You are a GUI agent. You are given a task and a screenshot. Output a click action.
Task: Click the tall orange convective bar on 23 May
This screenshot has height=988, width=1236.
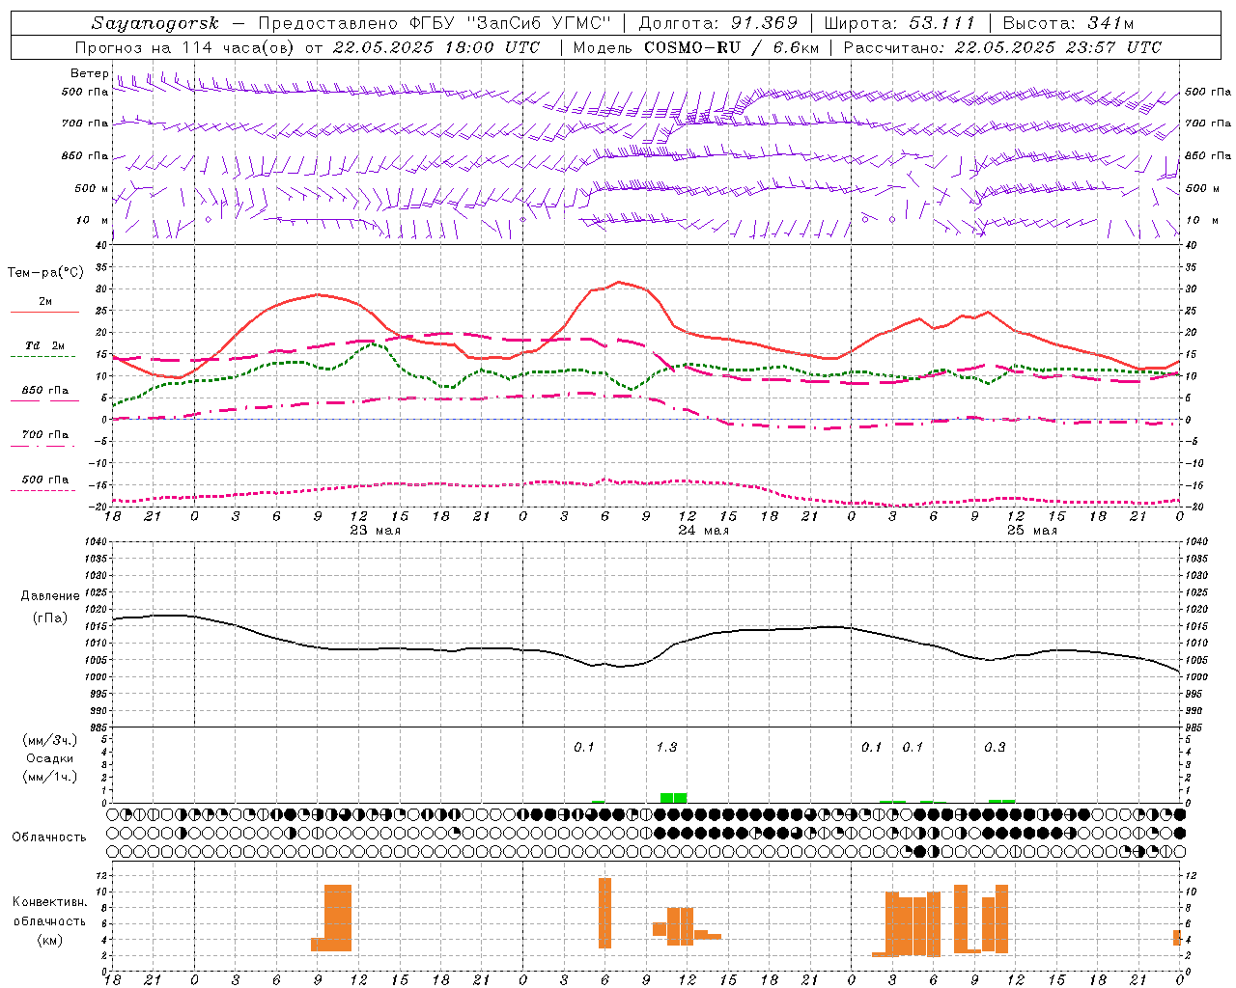pos(338,918)
